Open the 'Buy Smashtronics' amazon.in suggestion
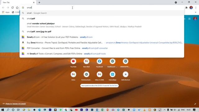This screenshot has height=112, width=199. [102, 43]
